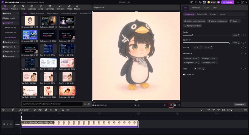This screenshot has height=135, width=249.
Task: Click the user avatar icon in title bar
Action: point(204,2)
